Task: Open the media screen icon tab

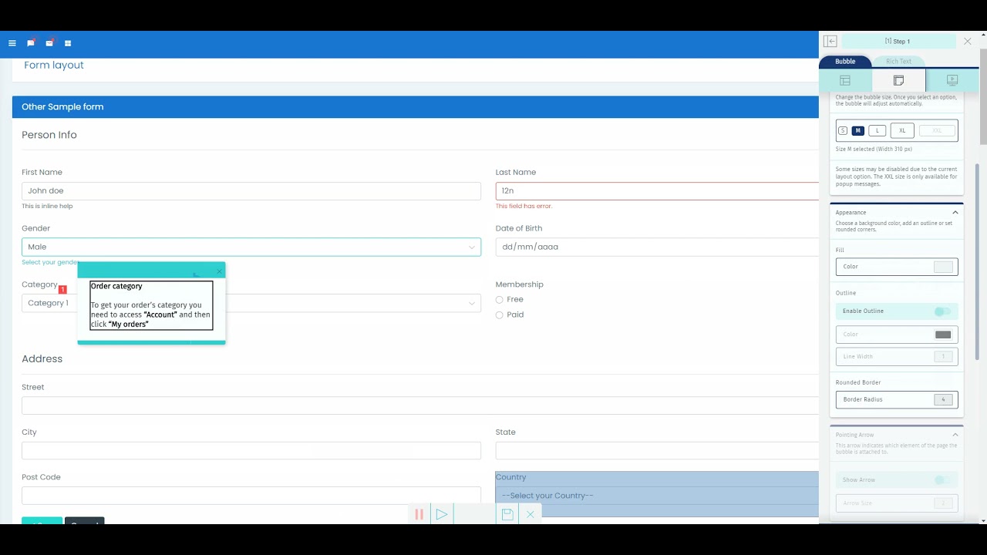Action: 952,80
